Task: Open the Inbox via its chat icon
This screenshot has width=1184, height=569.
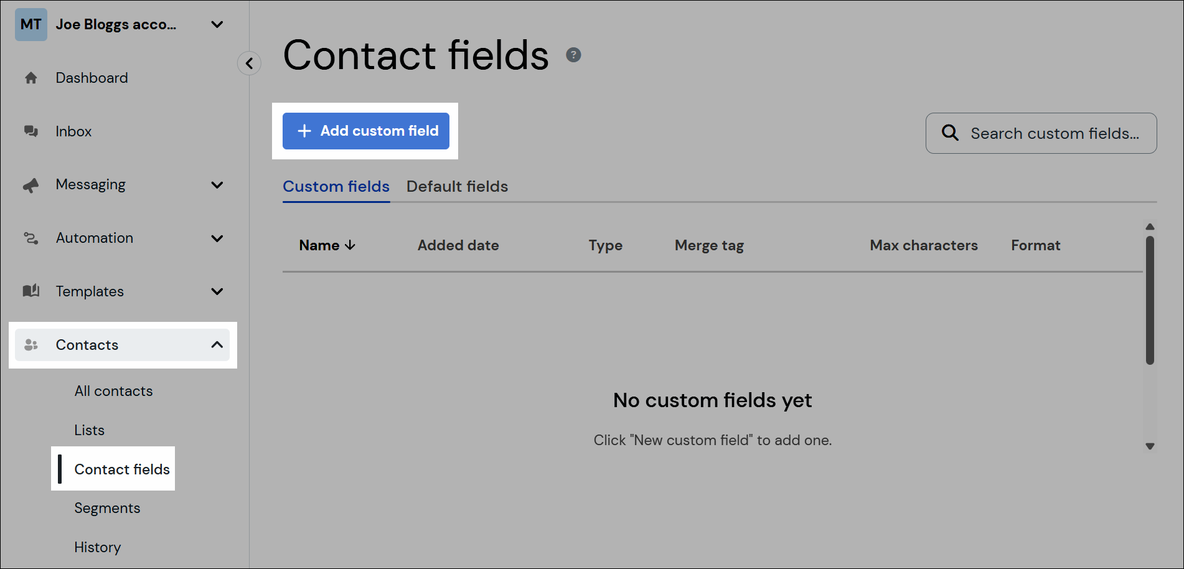Action: [x=31, y=131]
